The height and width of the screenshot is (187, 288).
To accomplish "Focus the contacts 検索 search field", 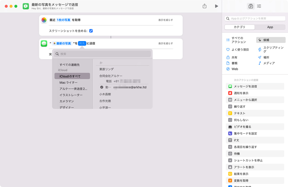I will [x=102, y=54].
